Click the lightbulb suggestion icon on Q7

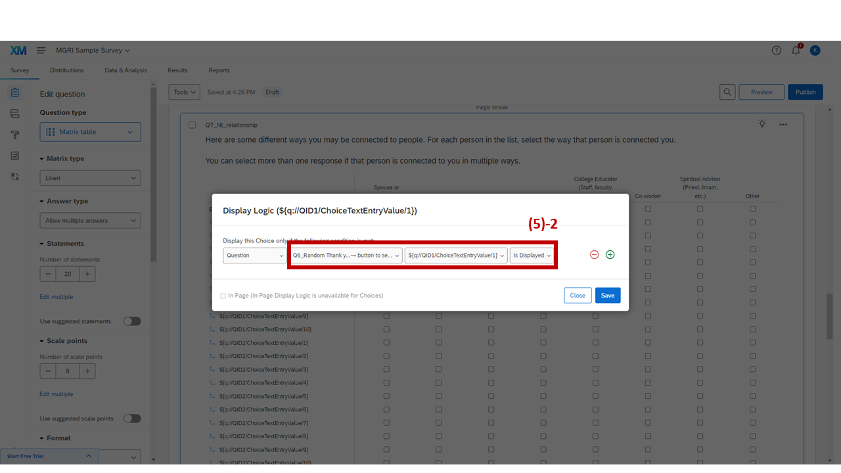pyautogui.click(x=762, y=124)
